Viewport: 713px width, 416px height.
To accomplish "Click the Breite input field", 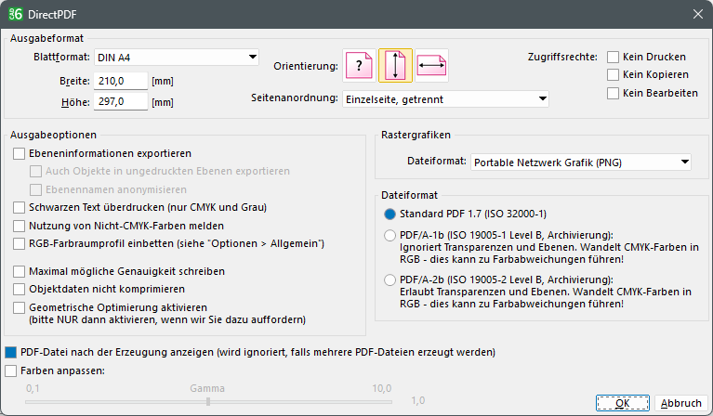I will coord(121,81).
